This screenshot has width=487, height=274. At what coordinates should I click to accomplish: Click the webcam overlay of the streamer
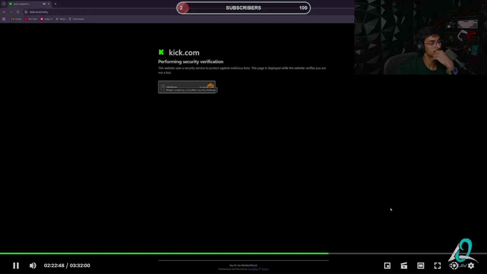[x=420, y=37]
